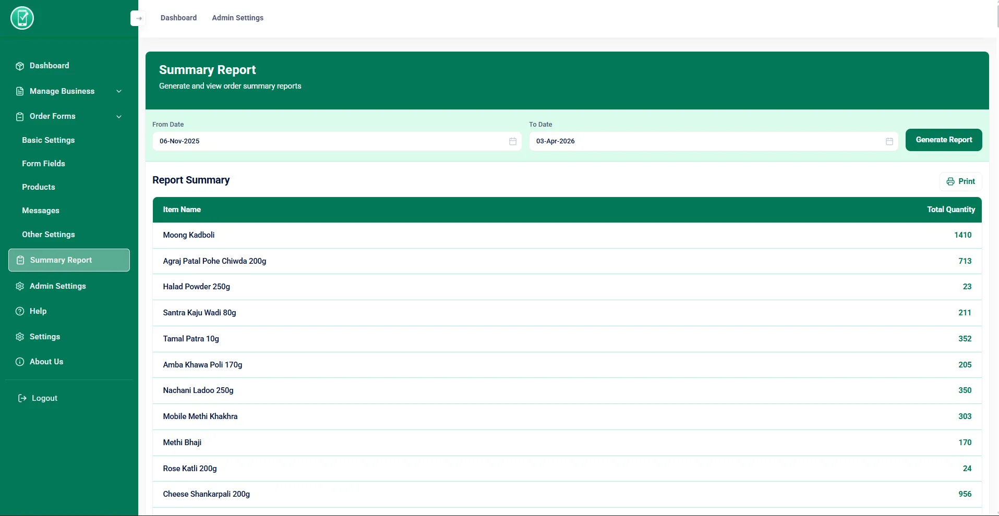This screenshot has height=516, width=999.
Task: Click the Summary Report clipboard icon
Action: point(20,260)
